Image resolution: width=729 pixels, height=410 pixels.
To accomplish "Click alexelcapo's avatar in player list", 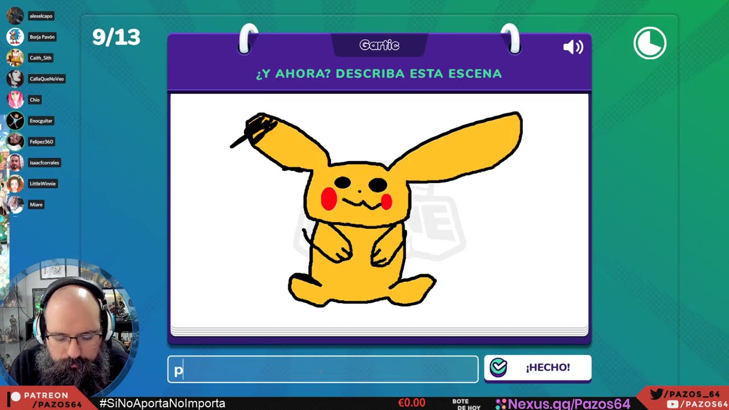I will point(15,16).
